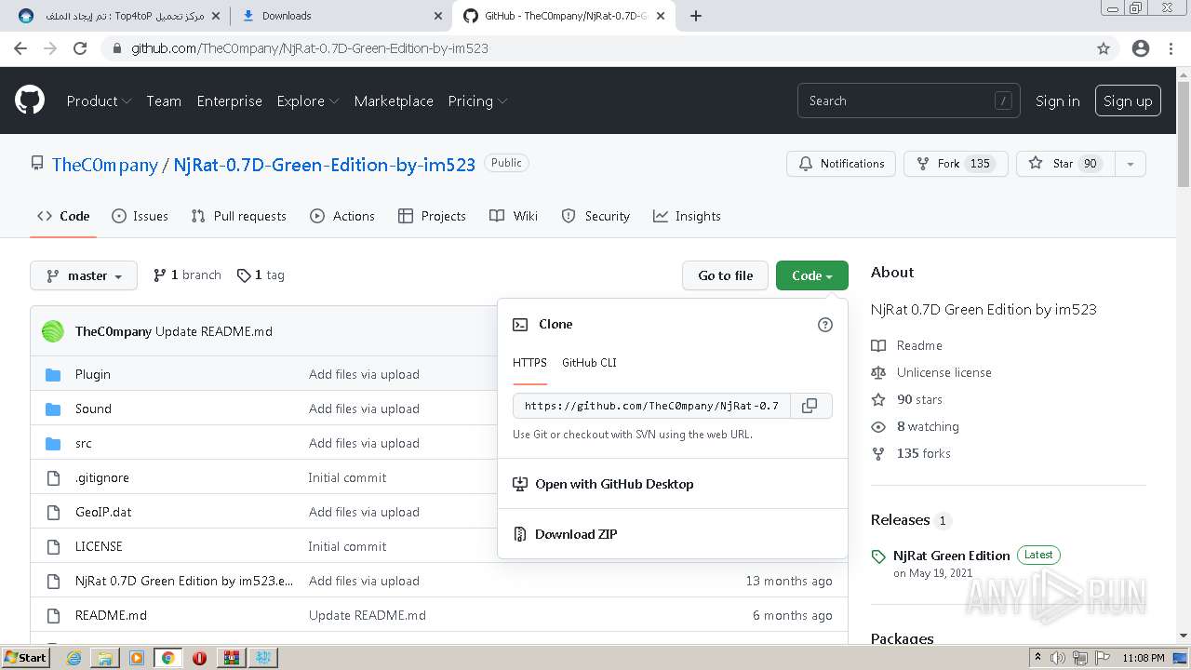Click the clone URL text field
The image size is (1191, 670).
651,406
